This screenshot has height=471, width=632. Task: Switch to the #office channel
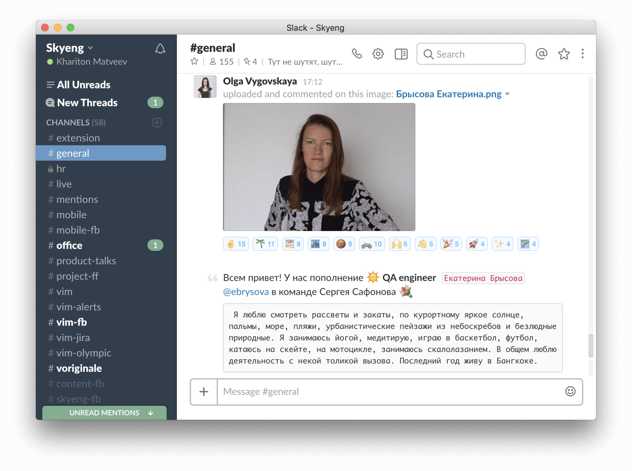(x=69, y=245)
